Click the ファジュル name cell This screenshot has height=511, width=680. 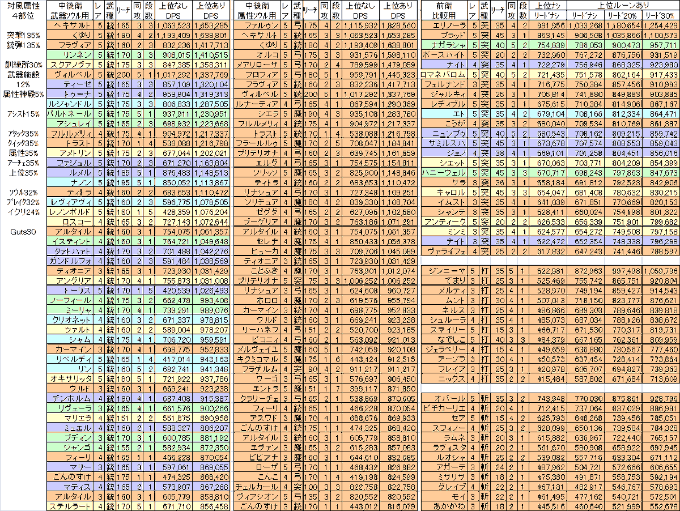pos(69,161)
